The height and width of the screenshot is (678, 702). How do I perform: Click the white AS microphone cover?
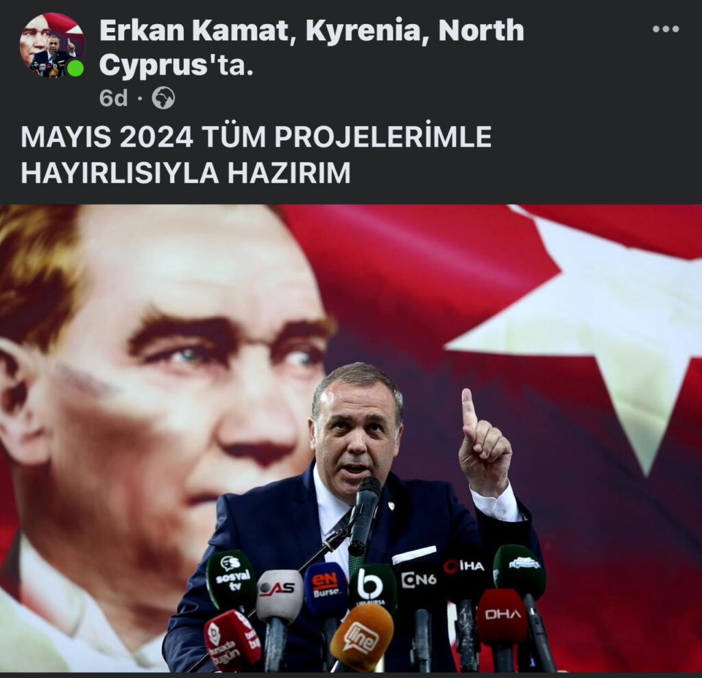(280, 594)
